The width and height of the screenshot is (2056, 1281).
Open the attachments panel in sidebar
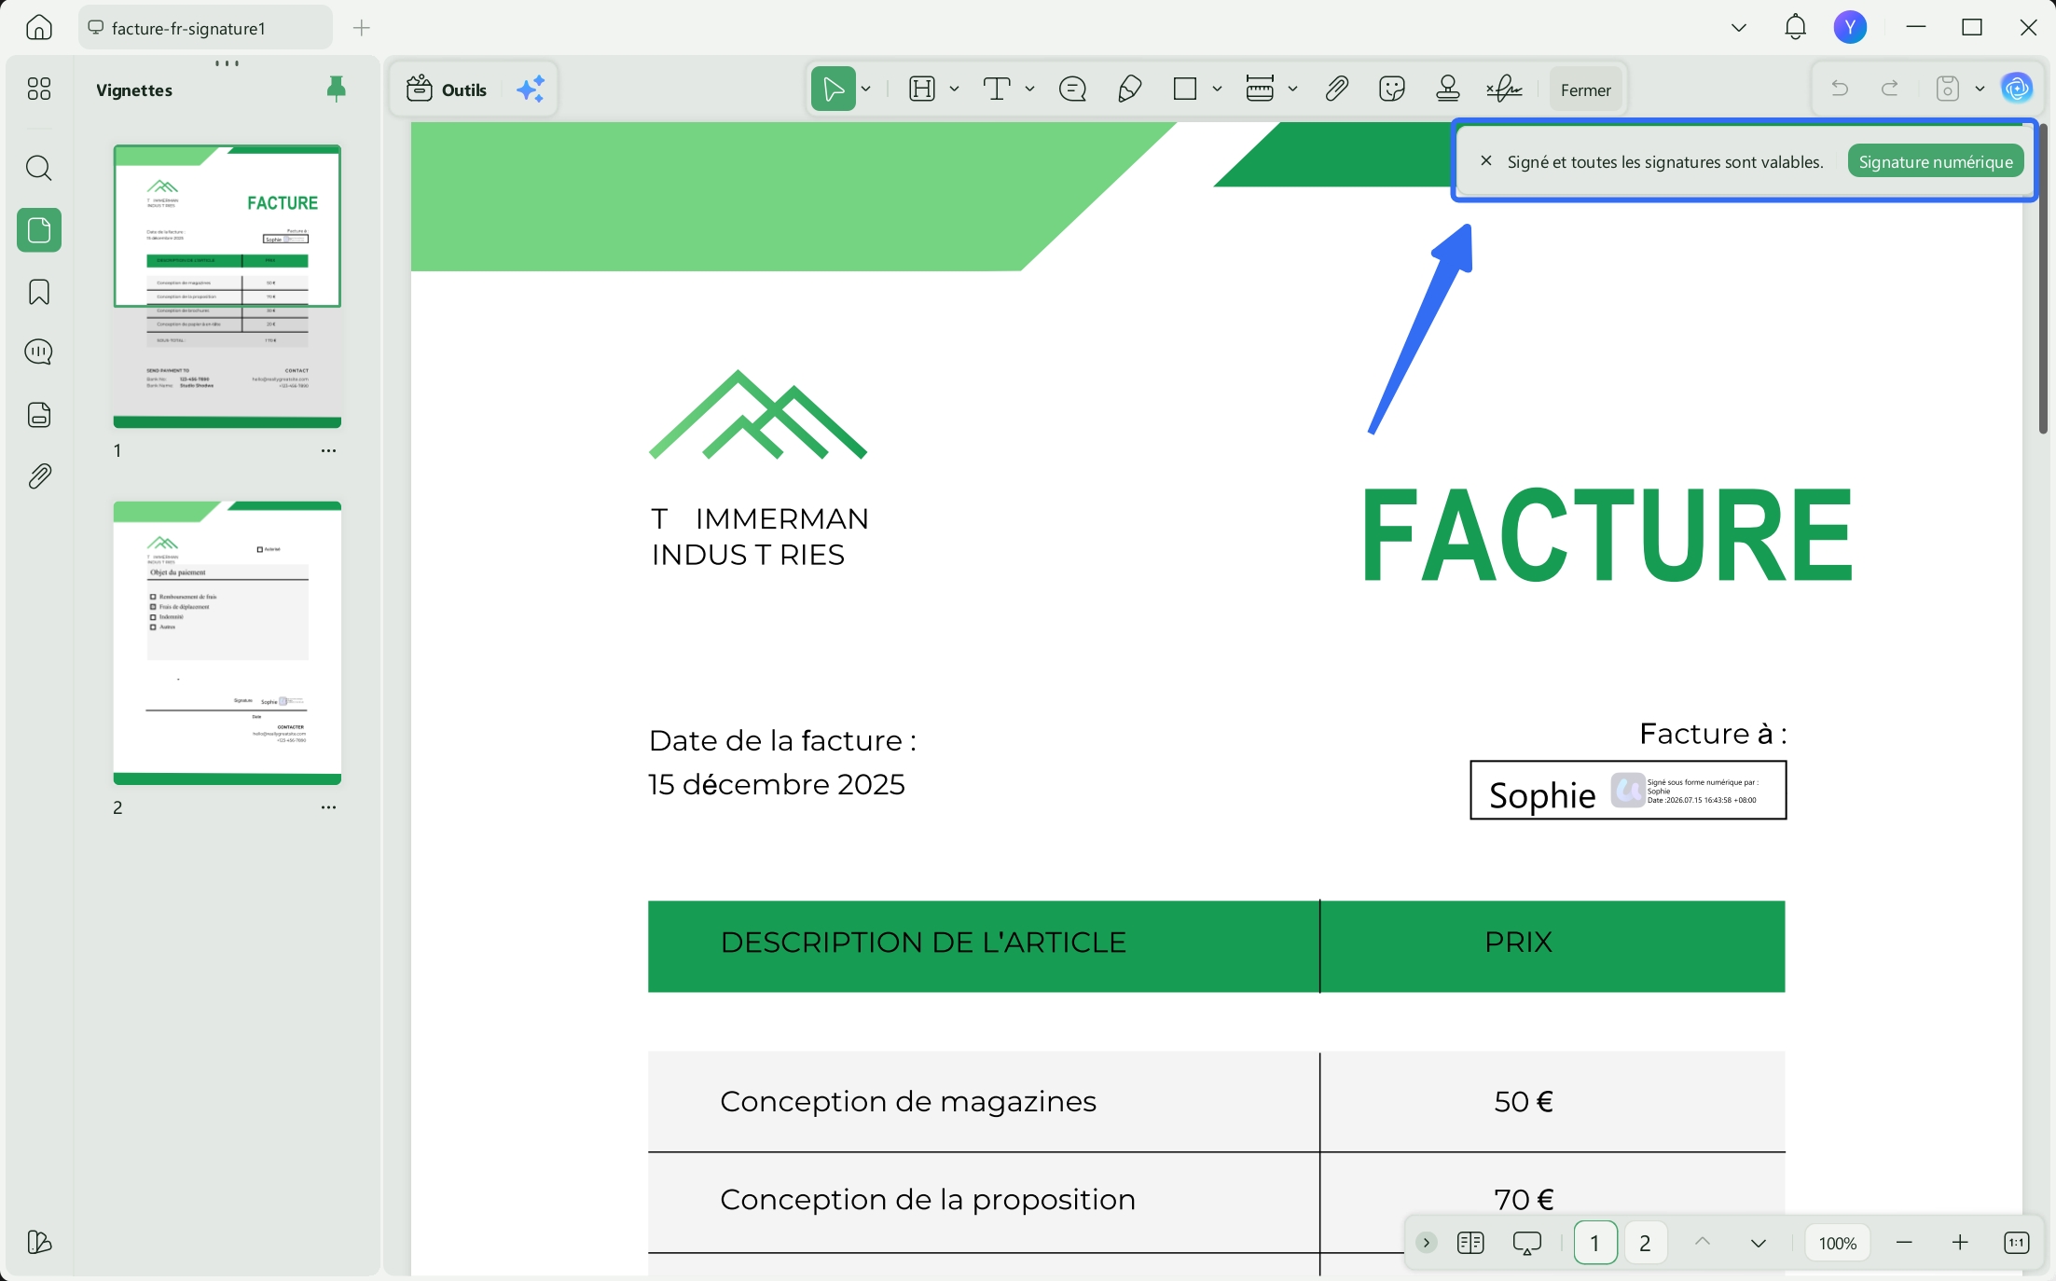coord(39,476)
